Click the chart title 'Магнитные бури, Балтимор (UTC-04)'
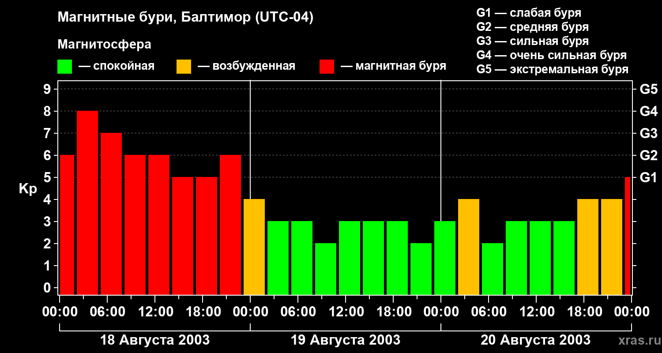The width and height of the screenshot is (662, 353). pyautogui.click(x=185, y=18)
